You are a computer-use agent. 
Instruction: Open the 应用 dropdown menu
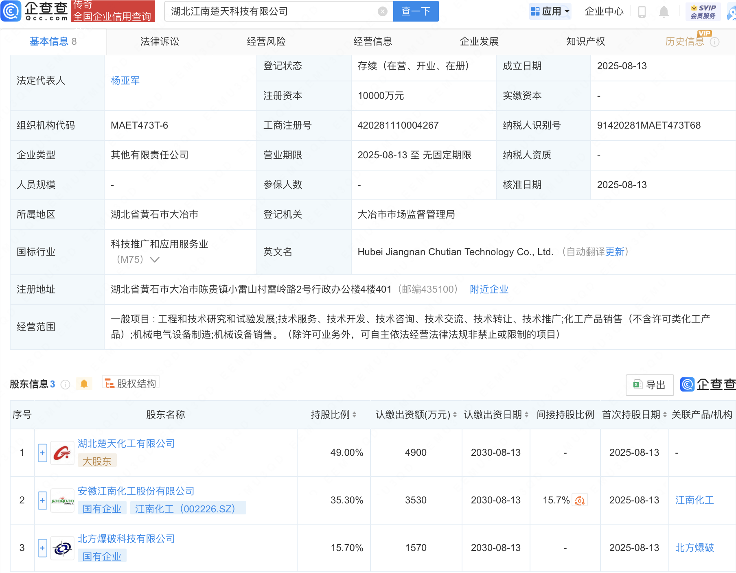point(550,11)
